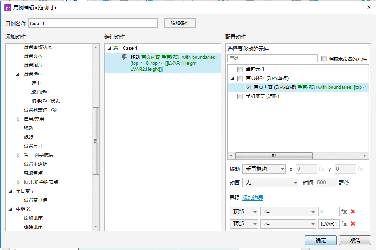376x250 pixels.
Task: Check the 手机屏幕 (矩形) checkbox
Action: click(240, 96)
